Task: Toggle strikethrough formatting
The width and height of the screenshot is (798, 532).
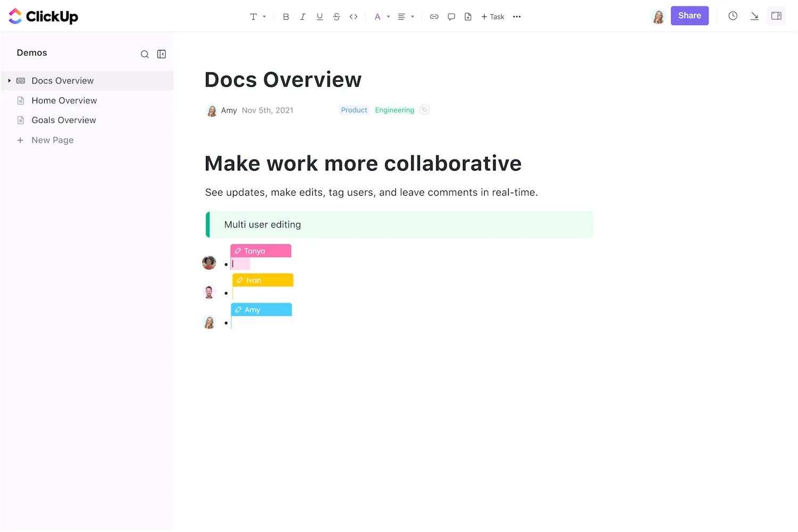Action: (337, 16)
